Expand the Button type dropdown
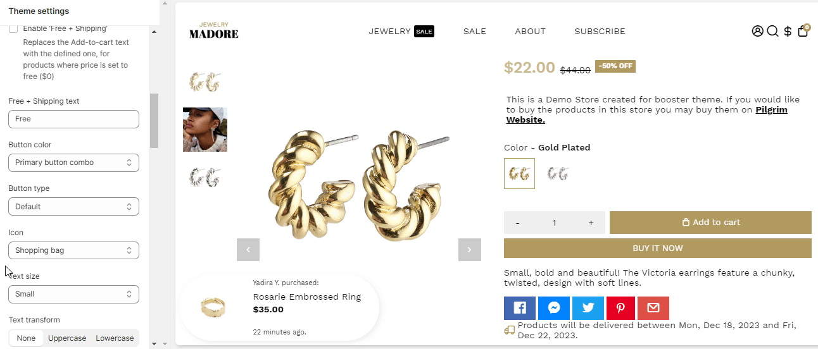Image resolution: width=818 pixels, height=349 pixels. [73, 207]
